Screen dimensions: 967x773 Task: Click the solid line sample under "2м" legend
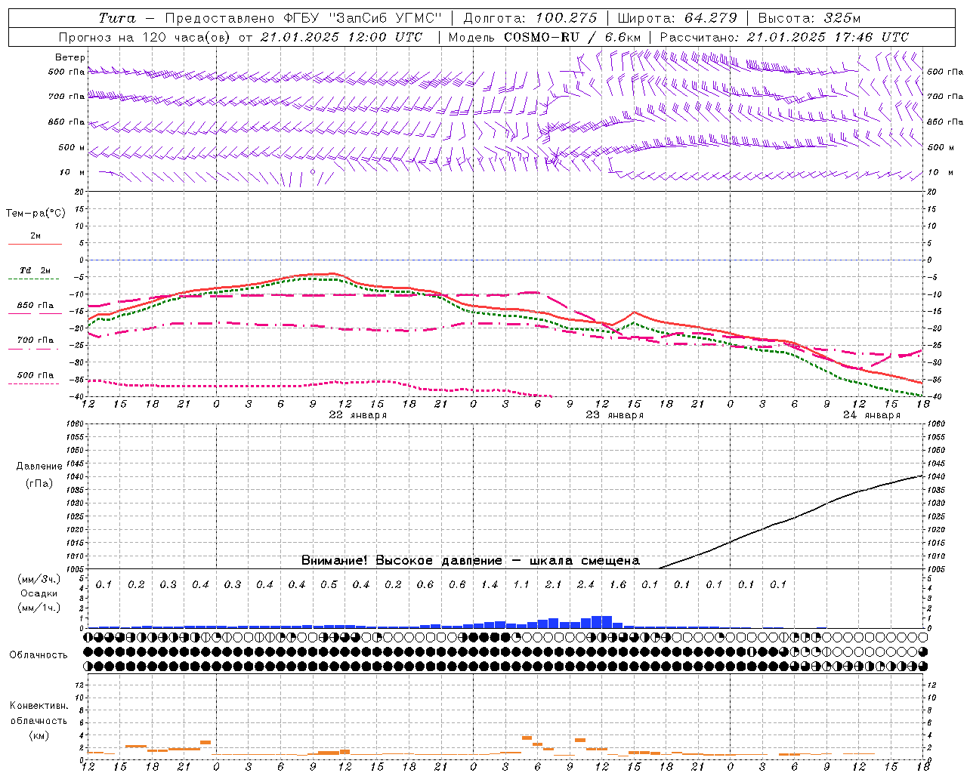click(35, 245)
